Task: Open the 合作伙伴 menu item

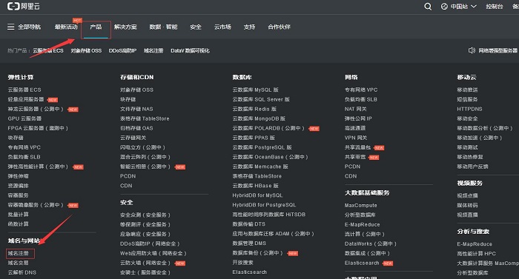Action: 279,27
